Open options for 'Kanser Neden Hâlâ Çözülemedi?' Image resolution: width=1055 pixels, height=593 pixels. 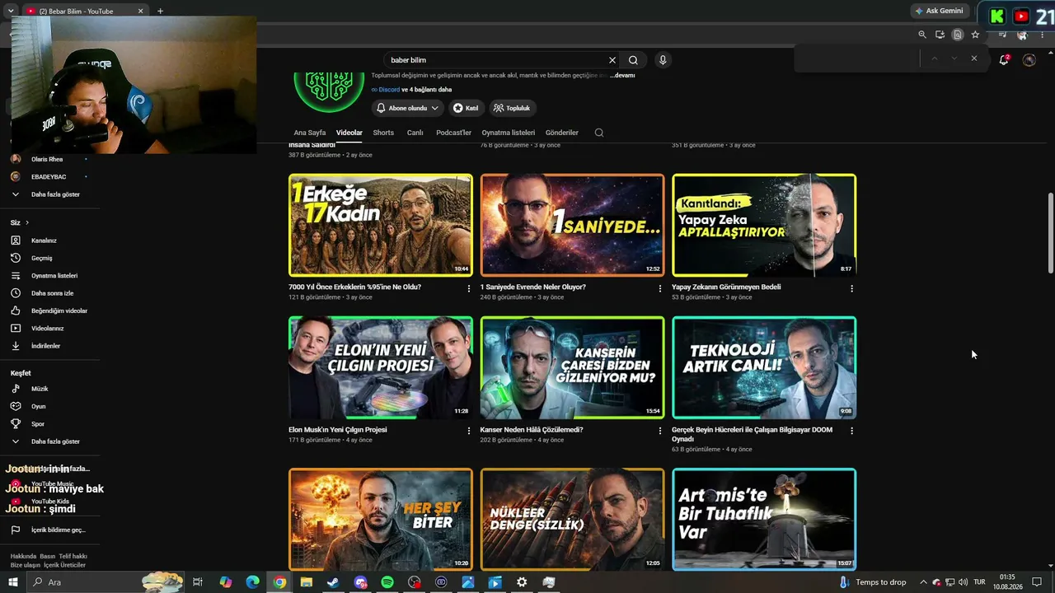pos(660,431)
